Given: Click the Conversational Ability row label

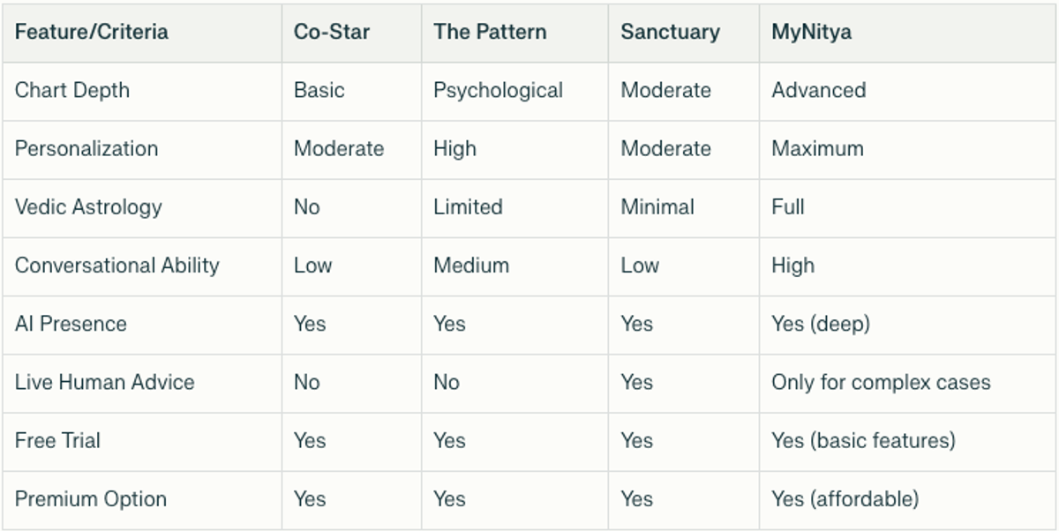Looking at the screenshot, I should click(x=117, y=265).
